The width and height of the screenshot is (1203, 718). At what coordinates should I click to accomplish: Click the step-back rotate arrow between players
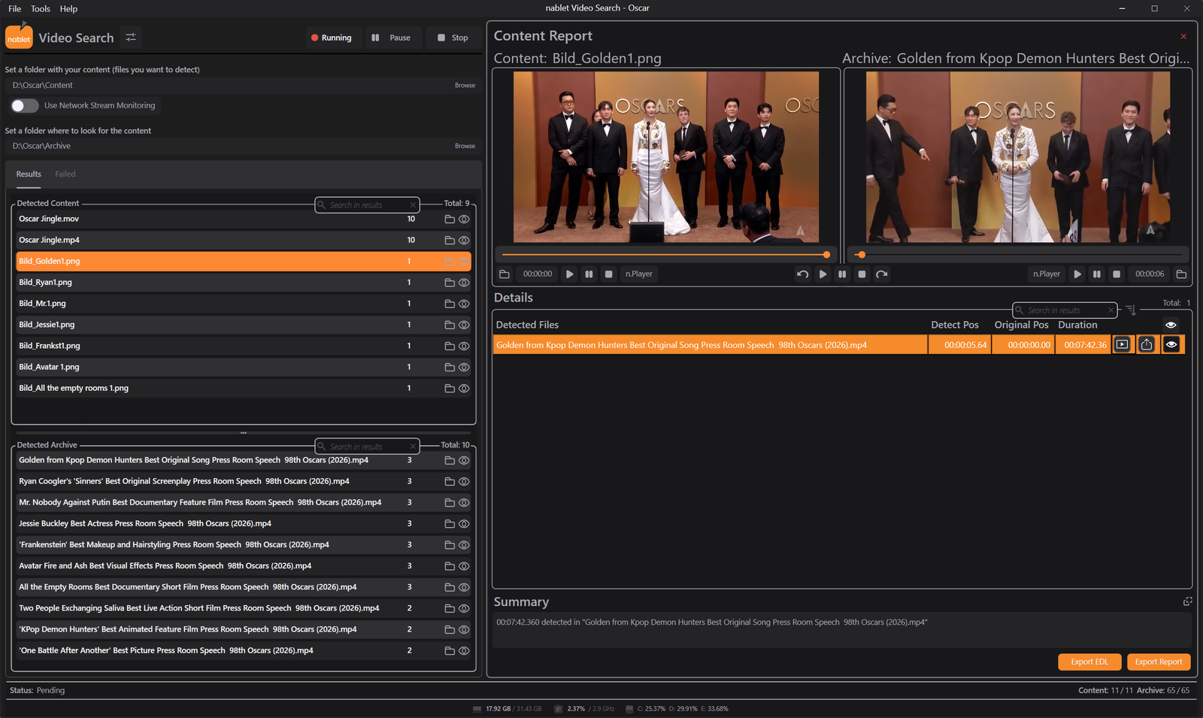click(x=803, y=274)
